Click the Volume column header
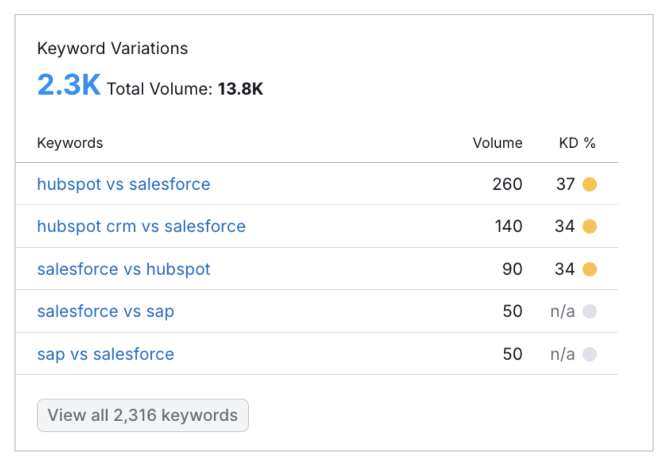This screenshot has width=670, height=466. [497, 143]
